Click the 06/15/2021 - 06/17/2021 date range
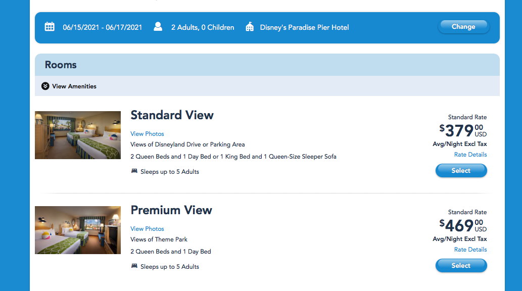This screenshot has width=522, height=291. click(103, 27)
